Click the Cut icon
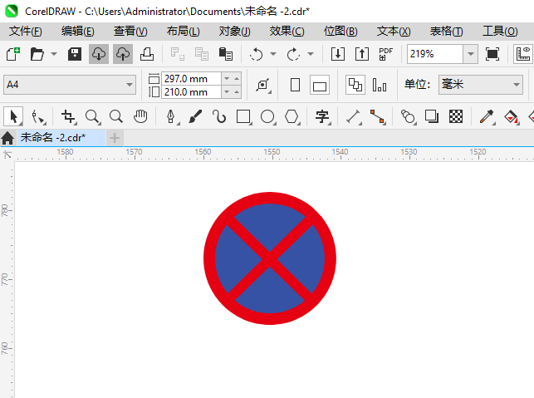This screenshot has height=398, width=534. pyautogui.click(x=178, y=54)
